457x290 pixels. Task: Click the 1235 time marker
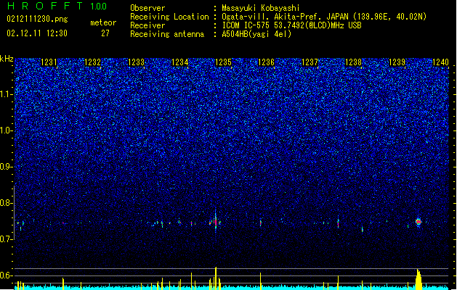223,62
